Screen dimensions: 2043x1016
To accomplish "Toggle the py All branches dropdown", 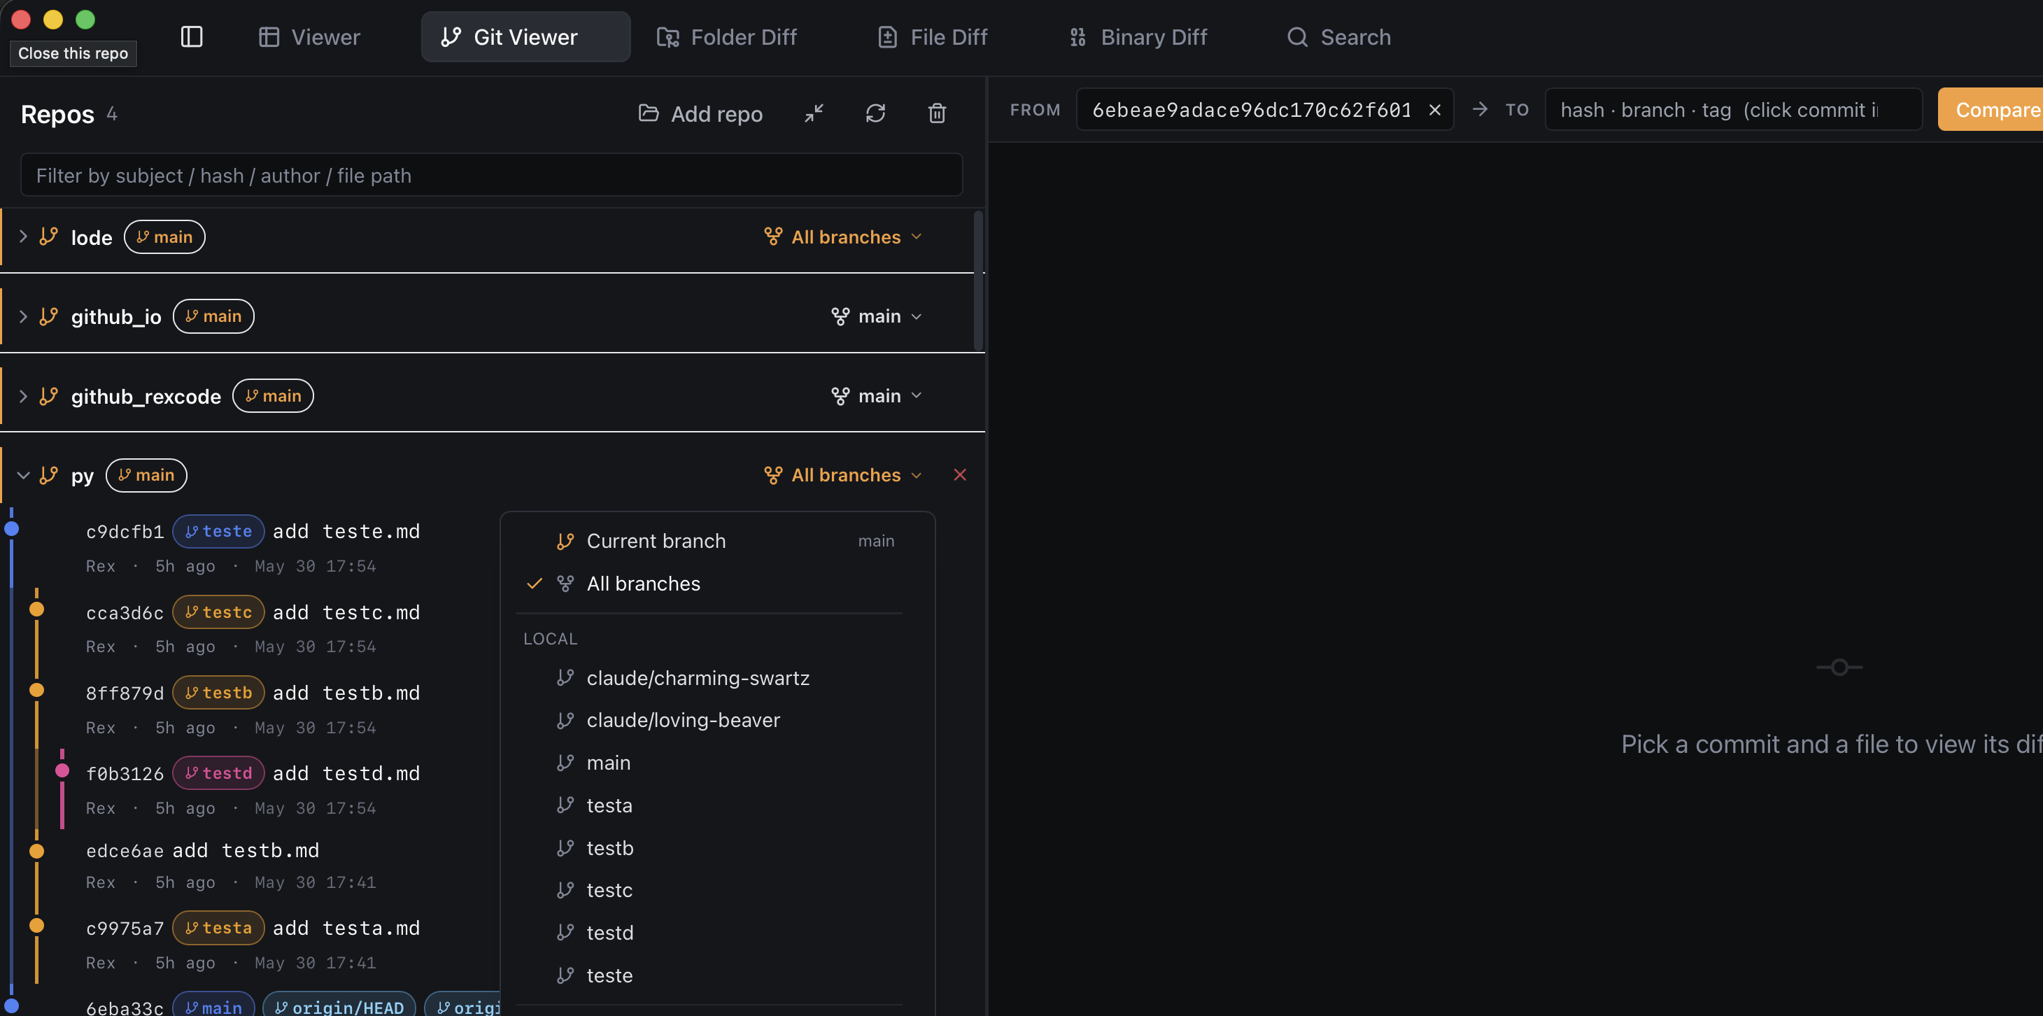I will click(x=842, y=475).
